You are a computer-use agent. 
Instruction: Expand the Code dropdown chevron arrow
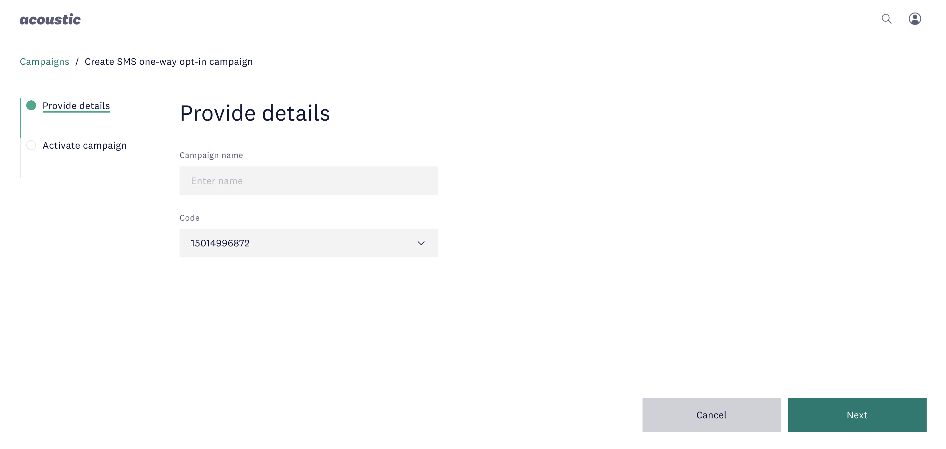pos(421,243)
